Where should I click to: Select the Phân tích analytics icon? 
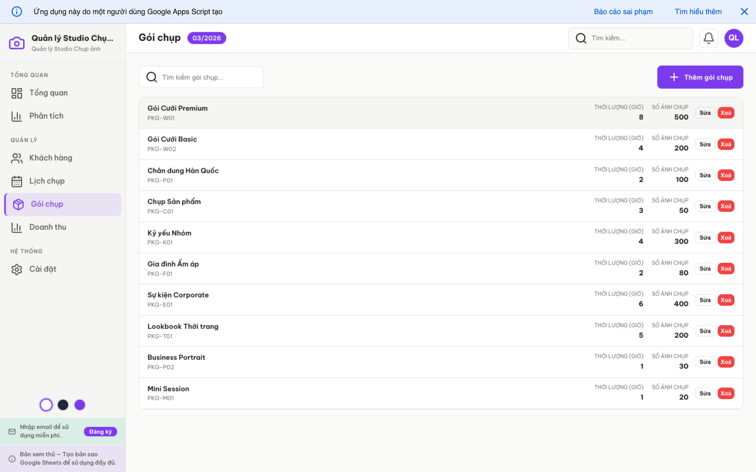16,116
